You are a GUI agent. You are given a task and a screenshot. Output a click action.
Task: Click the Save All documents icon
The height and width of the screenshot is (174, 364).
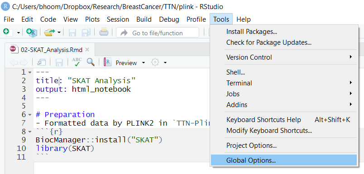[86, 33]
